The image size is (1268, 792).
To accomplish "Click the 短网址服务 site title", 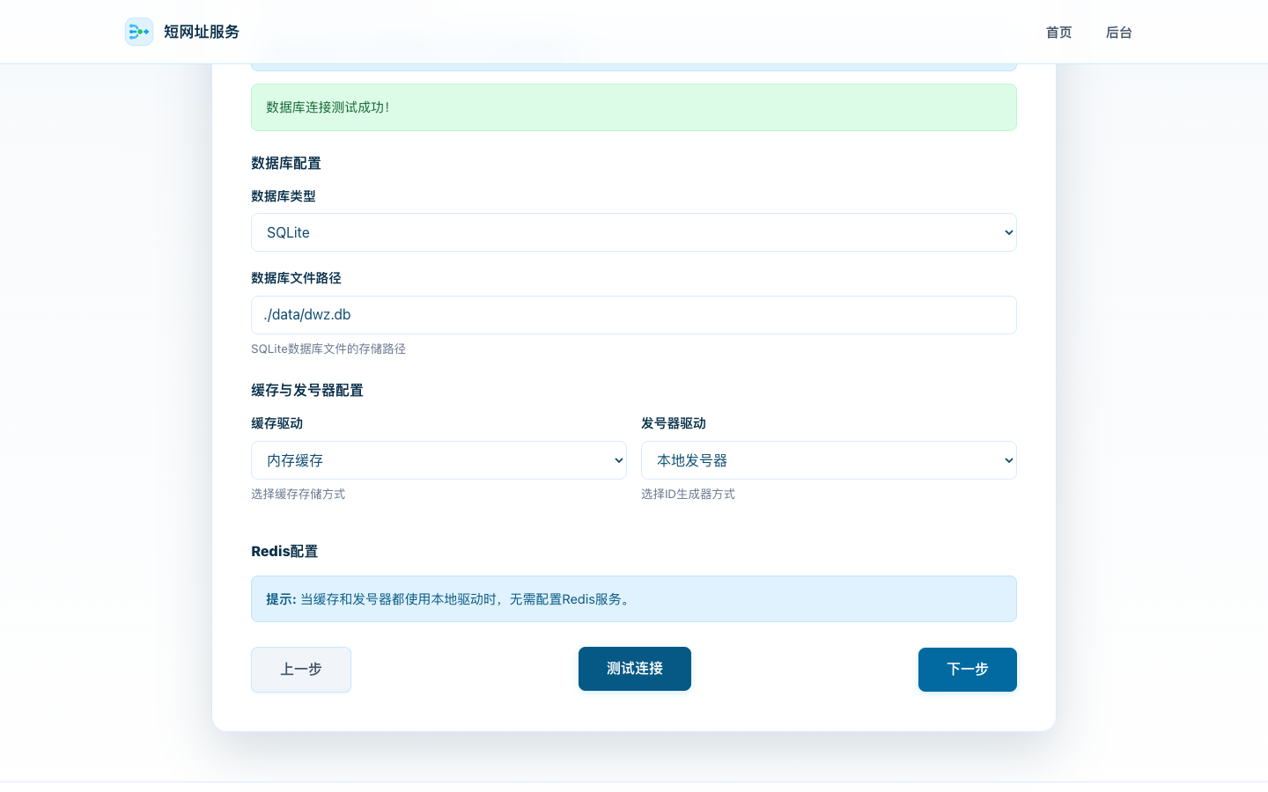I will tap(202, 32).
